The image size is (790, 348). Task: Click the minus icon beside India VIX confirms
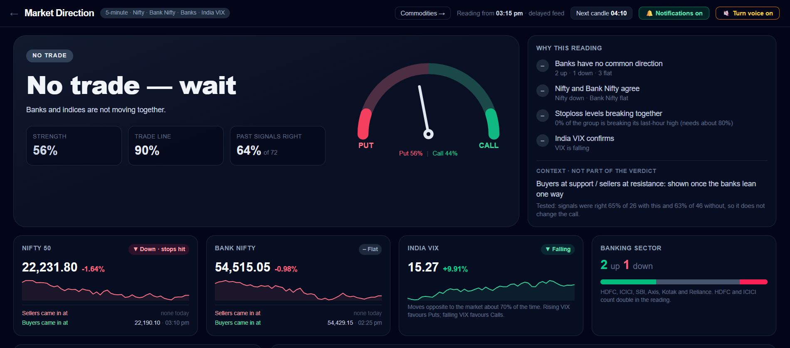coord(543,141)
